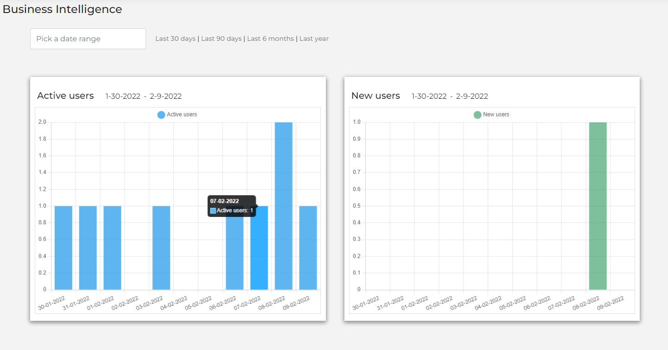Click the Active users bar left of highlighted
This screenshot has width=668, height=350.
[x=235, y=255]
